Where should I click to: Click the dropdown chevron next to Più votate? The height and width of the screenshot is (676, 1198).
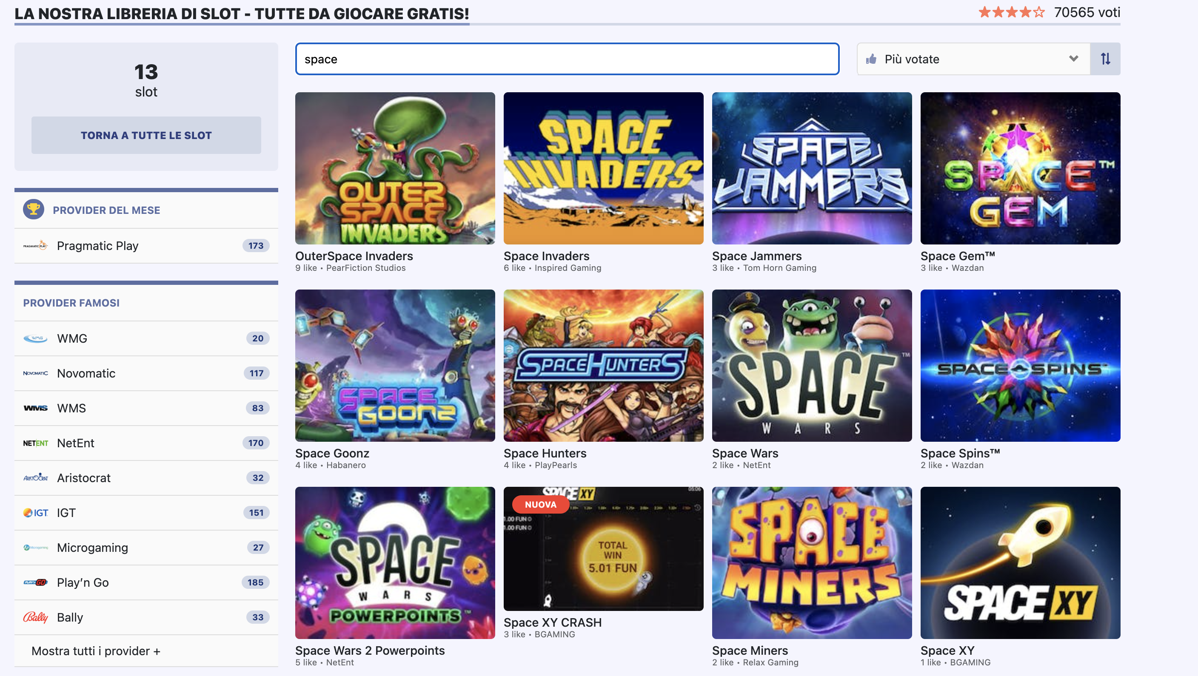coord(1073,59)
